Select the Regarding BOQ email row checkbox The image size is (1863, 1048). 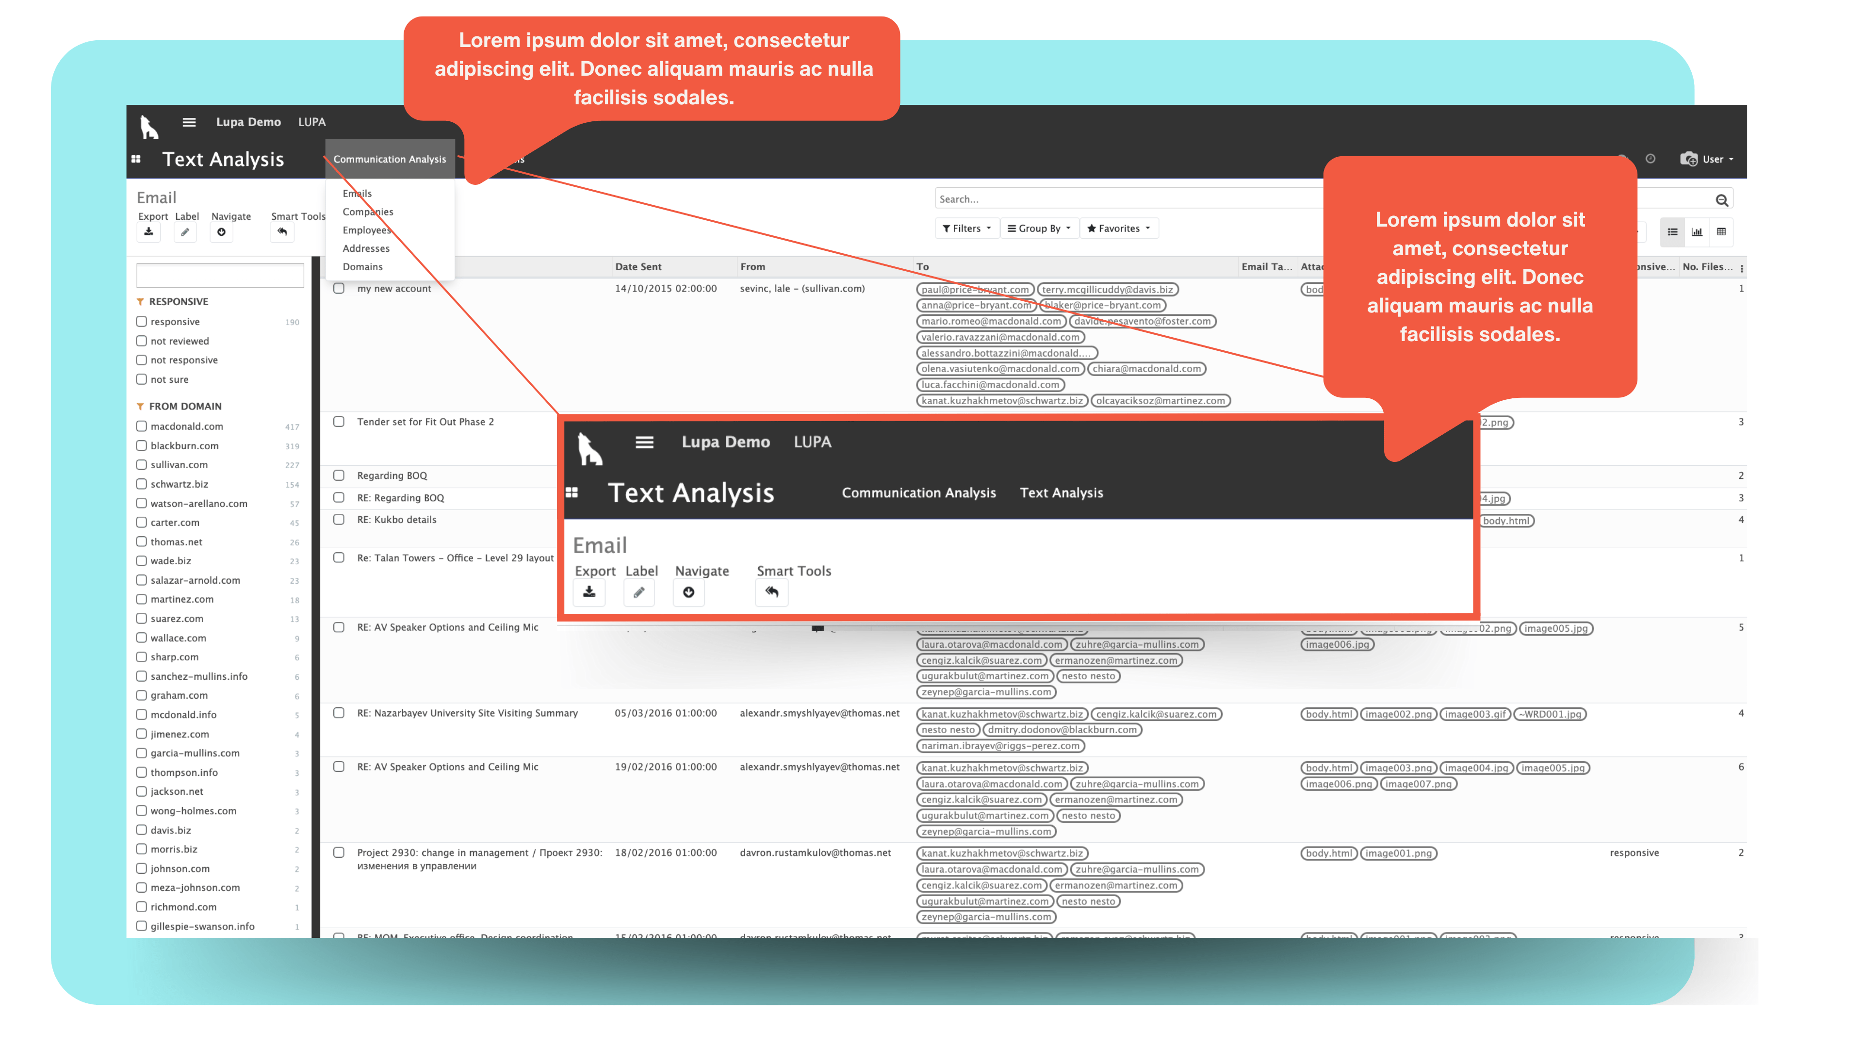(339, 475)
